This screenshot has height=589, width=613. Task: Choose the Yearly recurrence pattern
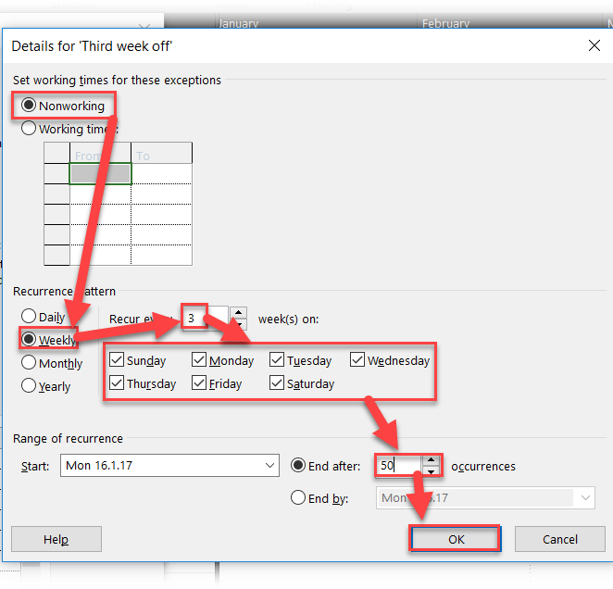pos(29,386)
